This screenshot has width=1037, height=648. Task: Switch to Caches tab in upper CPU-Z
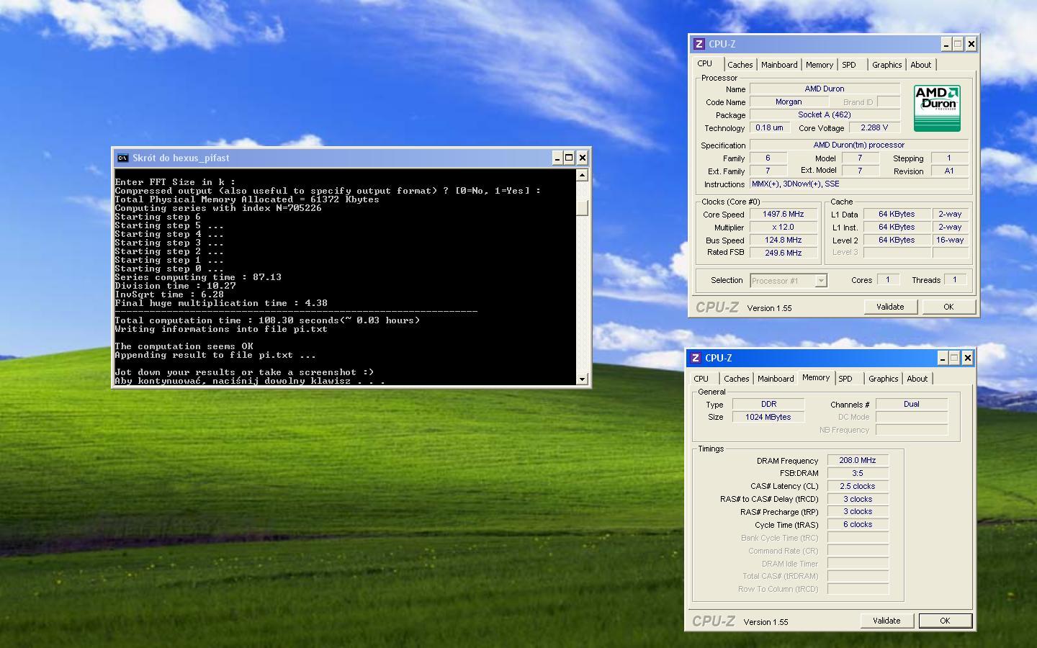[740, 65]
